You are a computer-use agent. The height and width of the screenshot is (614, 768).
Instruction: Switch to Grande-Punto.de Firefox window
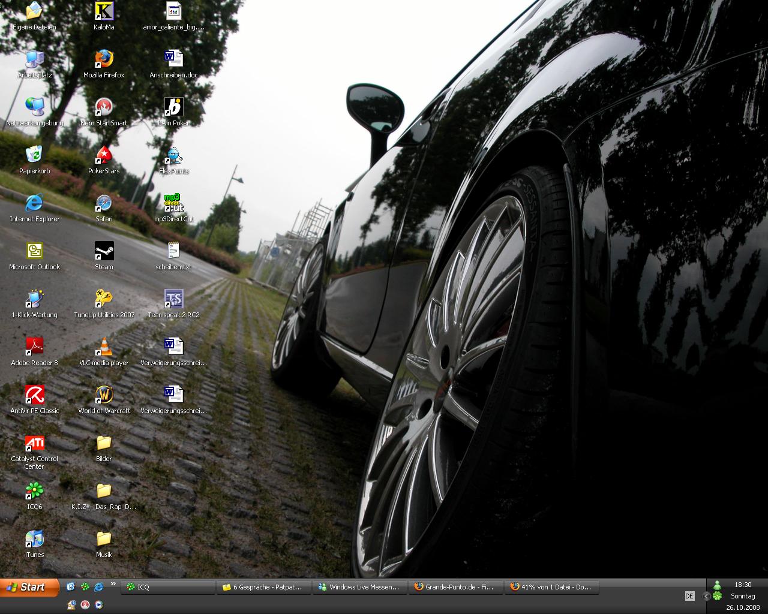(x=455, y=587)
